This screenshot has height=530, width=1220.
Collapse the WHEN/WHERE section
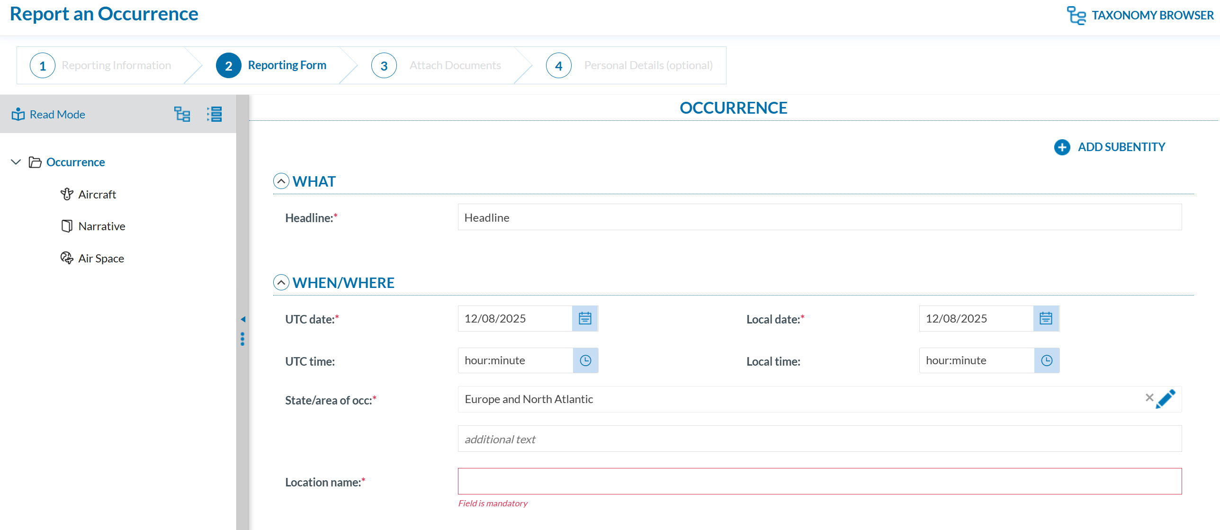[x=281, y=282]
